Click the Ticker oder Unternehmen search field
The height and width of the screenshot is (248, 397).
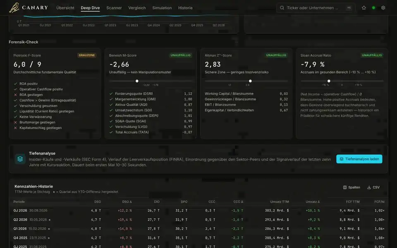click(316, 8)
